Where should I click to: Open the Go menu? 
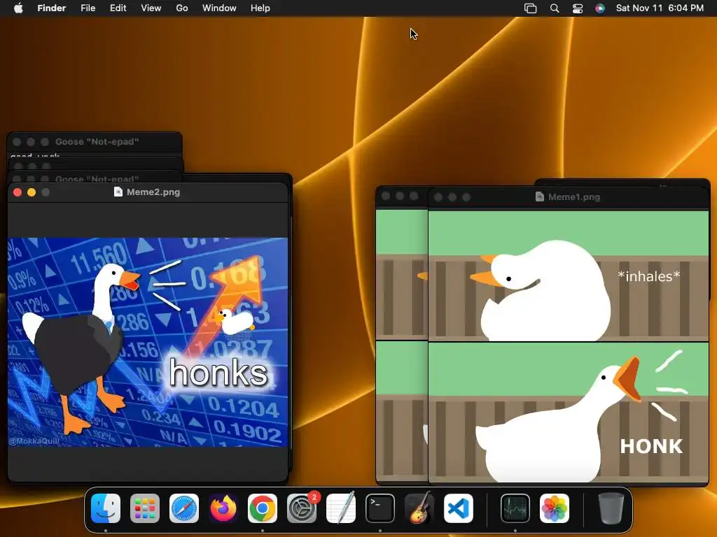182,8
